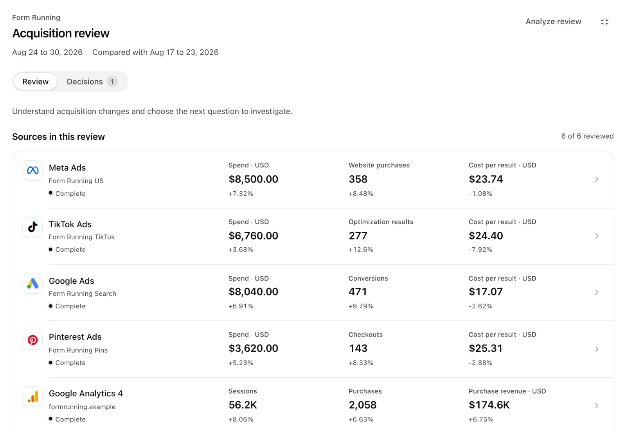Expand the Meta Ads row chevron

597,179
